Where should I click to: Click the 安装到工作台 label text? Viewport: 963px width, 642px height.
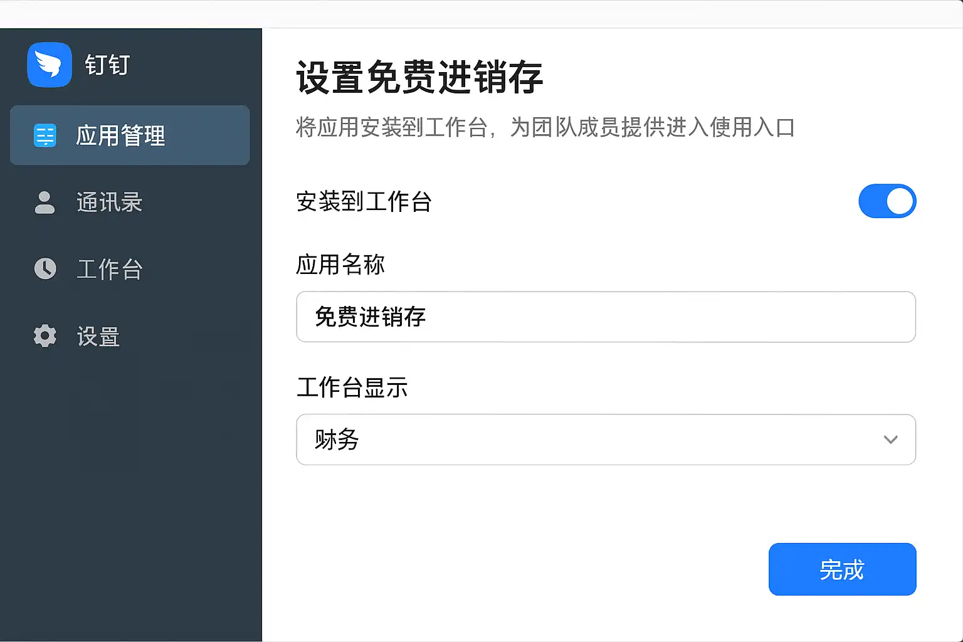click(x=364, y=202)
